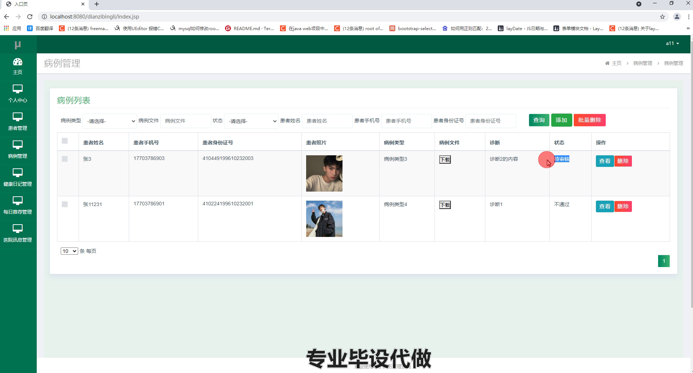Screen dimensions: 693x373
Task: Click 查看 for patient 张11231
Action: 605,206
